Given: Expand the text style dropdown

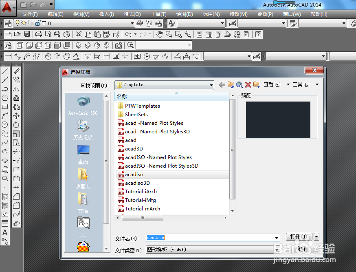Looking at the screenshot, I should pyautogui.click(x=222, y=23).
